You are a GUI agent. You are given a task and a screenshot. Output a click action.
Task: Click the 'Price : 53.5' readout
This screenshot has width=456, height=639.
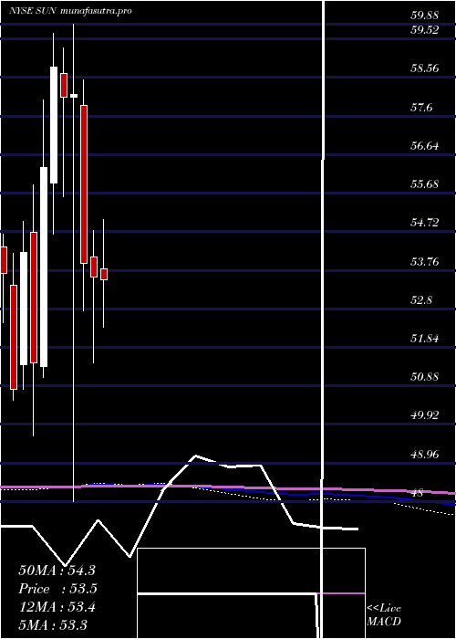pyautogui.click(x=57, y=589)
